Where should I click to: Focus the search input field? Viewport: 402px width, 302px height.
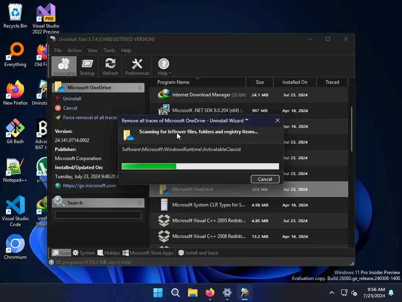point(98,215)
